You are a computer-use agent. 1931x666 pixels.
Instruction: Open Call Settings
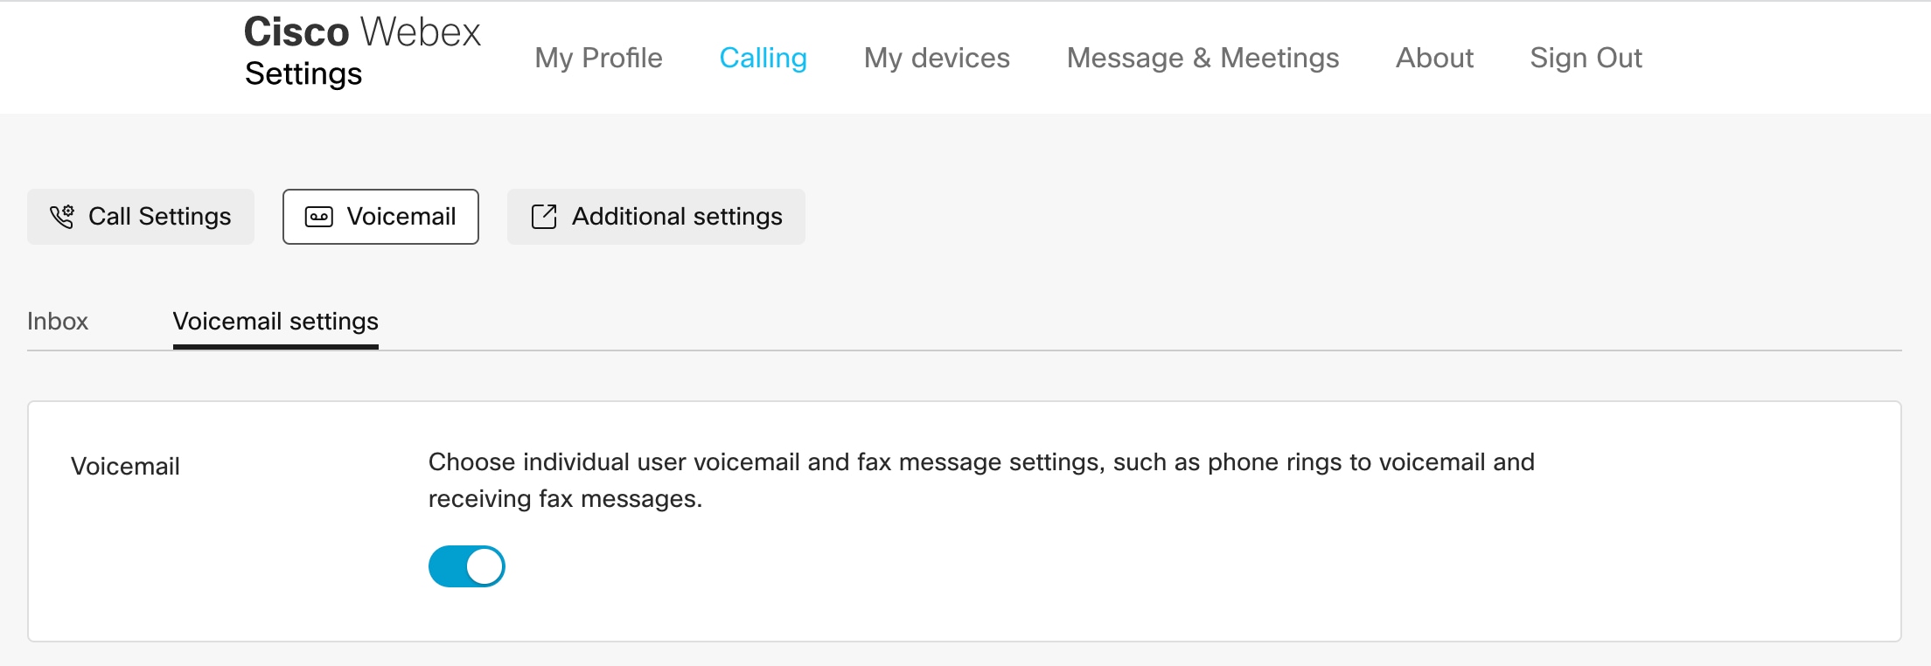tap(140, 216)
